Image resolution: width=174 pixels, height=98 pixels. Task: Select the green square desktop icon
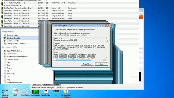pos(36,91)
